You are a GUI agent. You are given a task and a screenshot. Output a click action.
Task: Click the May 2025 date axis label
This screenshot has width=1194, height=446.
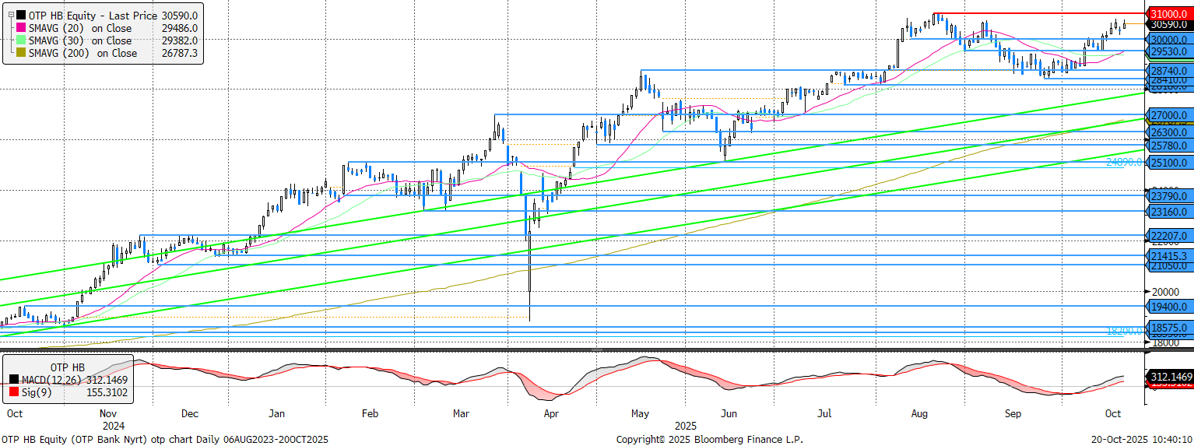641,414
